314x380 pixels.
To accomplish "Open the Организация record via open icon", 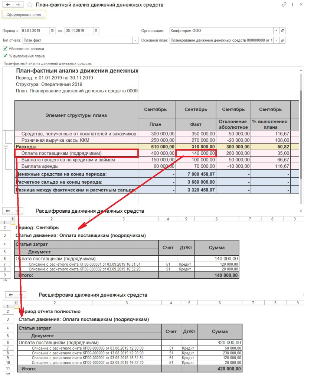I will (x=282, y=31).
